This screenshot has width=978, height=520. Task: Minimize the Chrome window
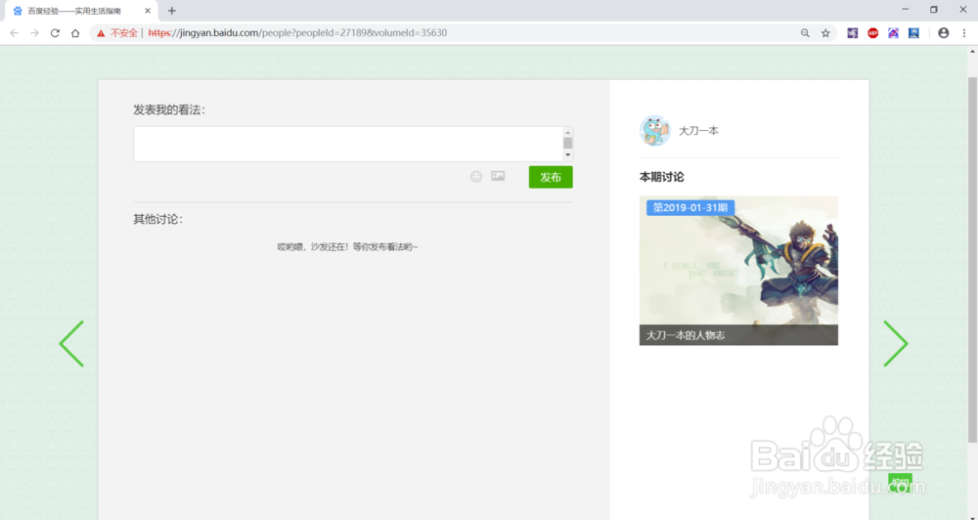click(905, 10)
